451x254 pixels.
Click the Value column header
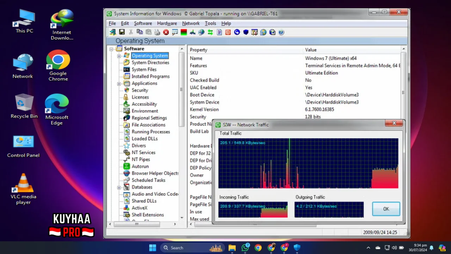click(x=352, y=50)
